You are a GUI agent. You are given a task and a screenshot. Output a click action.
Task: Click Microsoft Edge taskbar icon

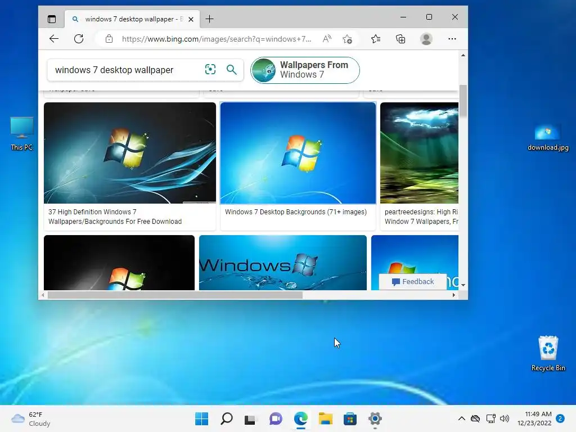coord(300,418)
